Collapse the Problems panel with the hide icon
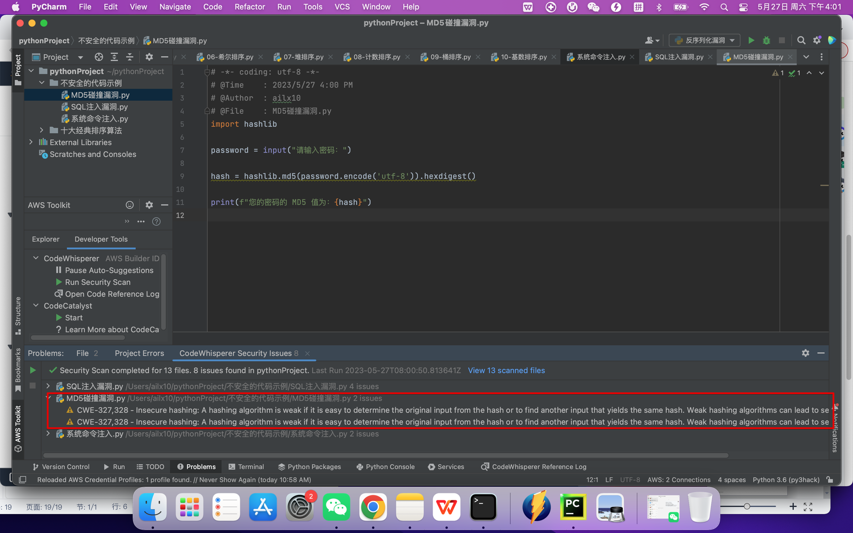This screenshot has height=533, width=853. click(821, 353)
